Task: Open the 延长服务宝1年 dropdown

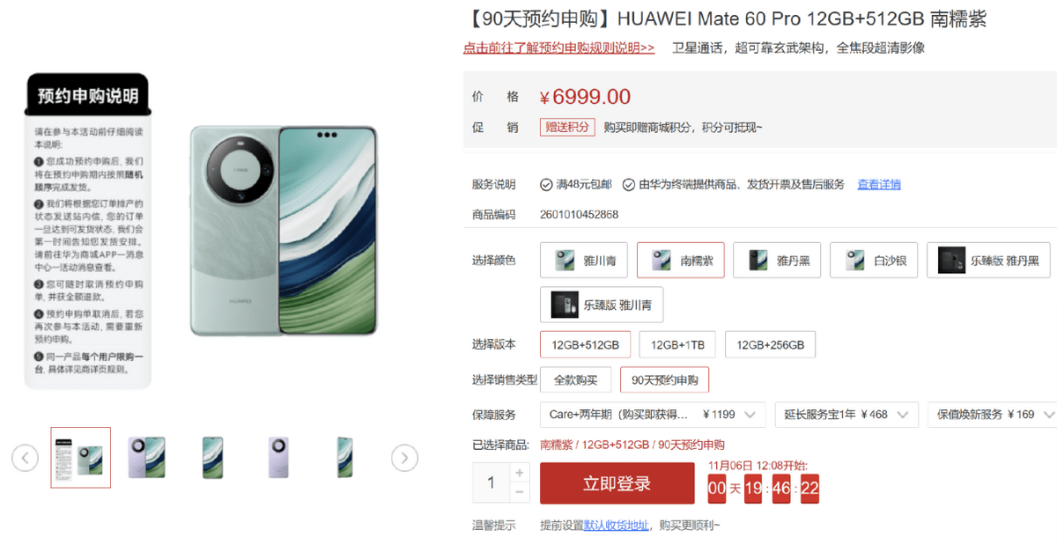Action: tap(846, 415)
